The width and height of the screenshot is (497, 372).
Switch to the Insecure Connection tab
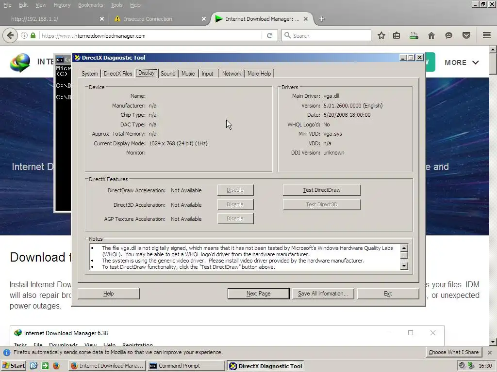(x=159, y=19)
